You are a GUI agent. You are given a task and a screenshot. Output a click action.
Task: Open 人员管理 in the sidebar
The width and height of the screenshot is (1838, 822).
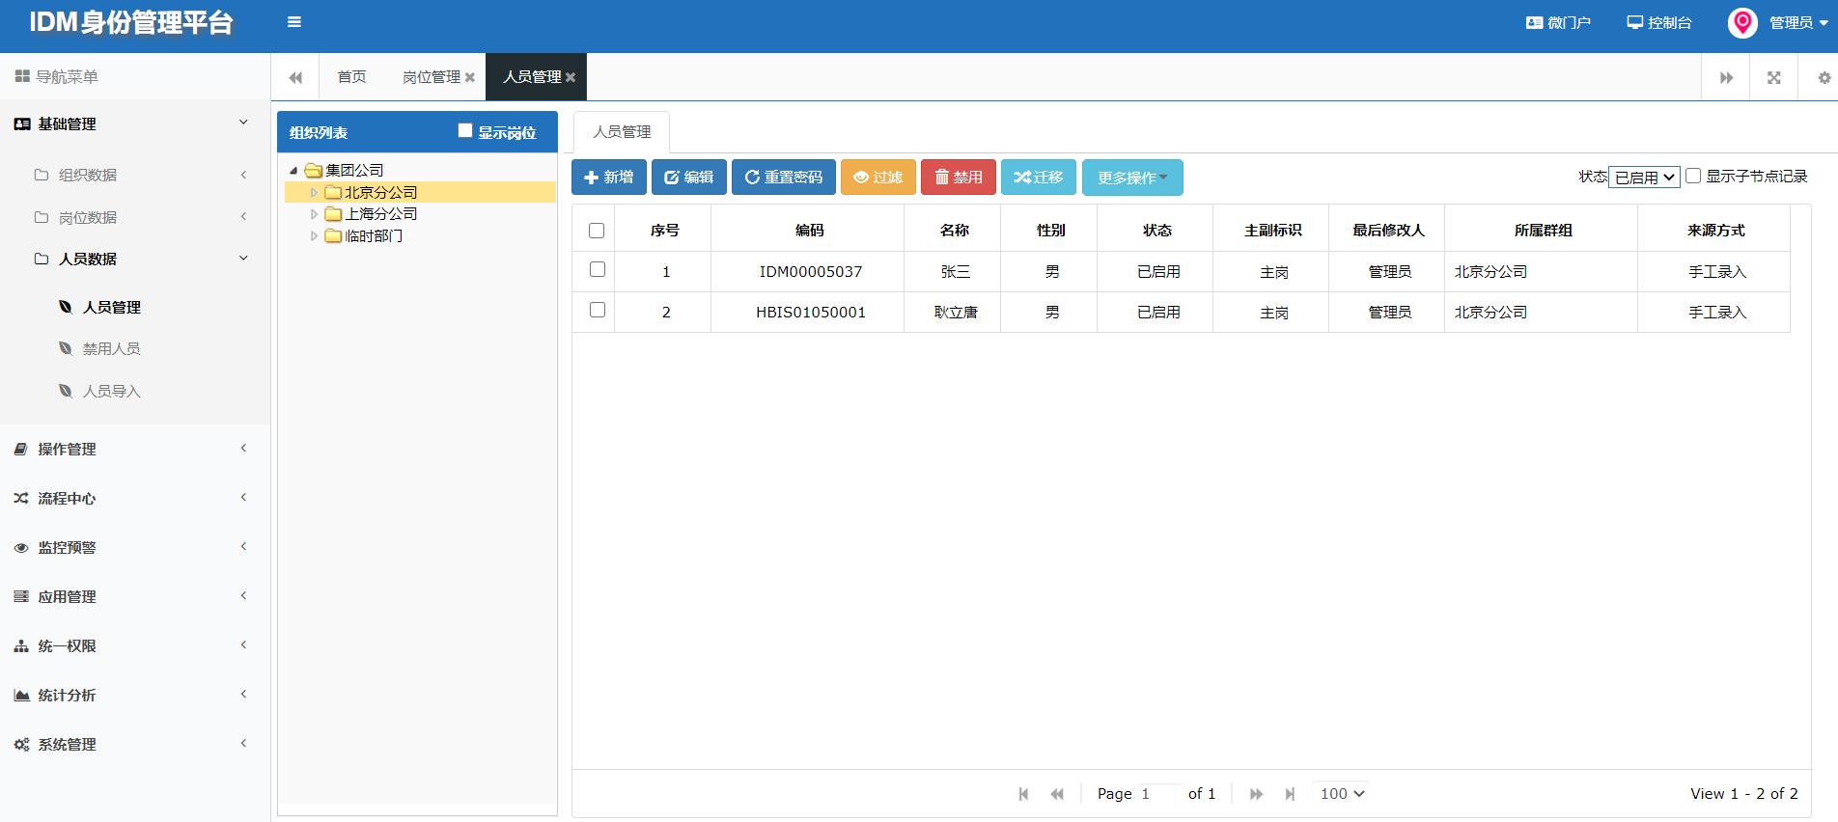(112, 307)
